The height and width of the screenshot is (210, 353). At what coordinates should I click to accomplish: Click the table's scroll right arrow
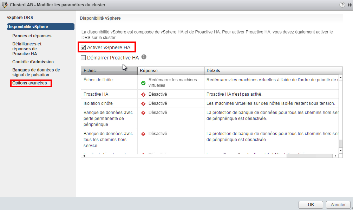[x=335, y=156]
